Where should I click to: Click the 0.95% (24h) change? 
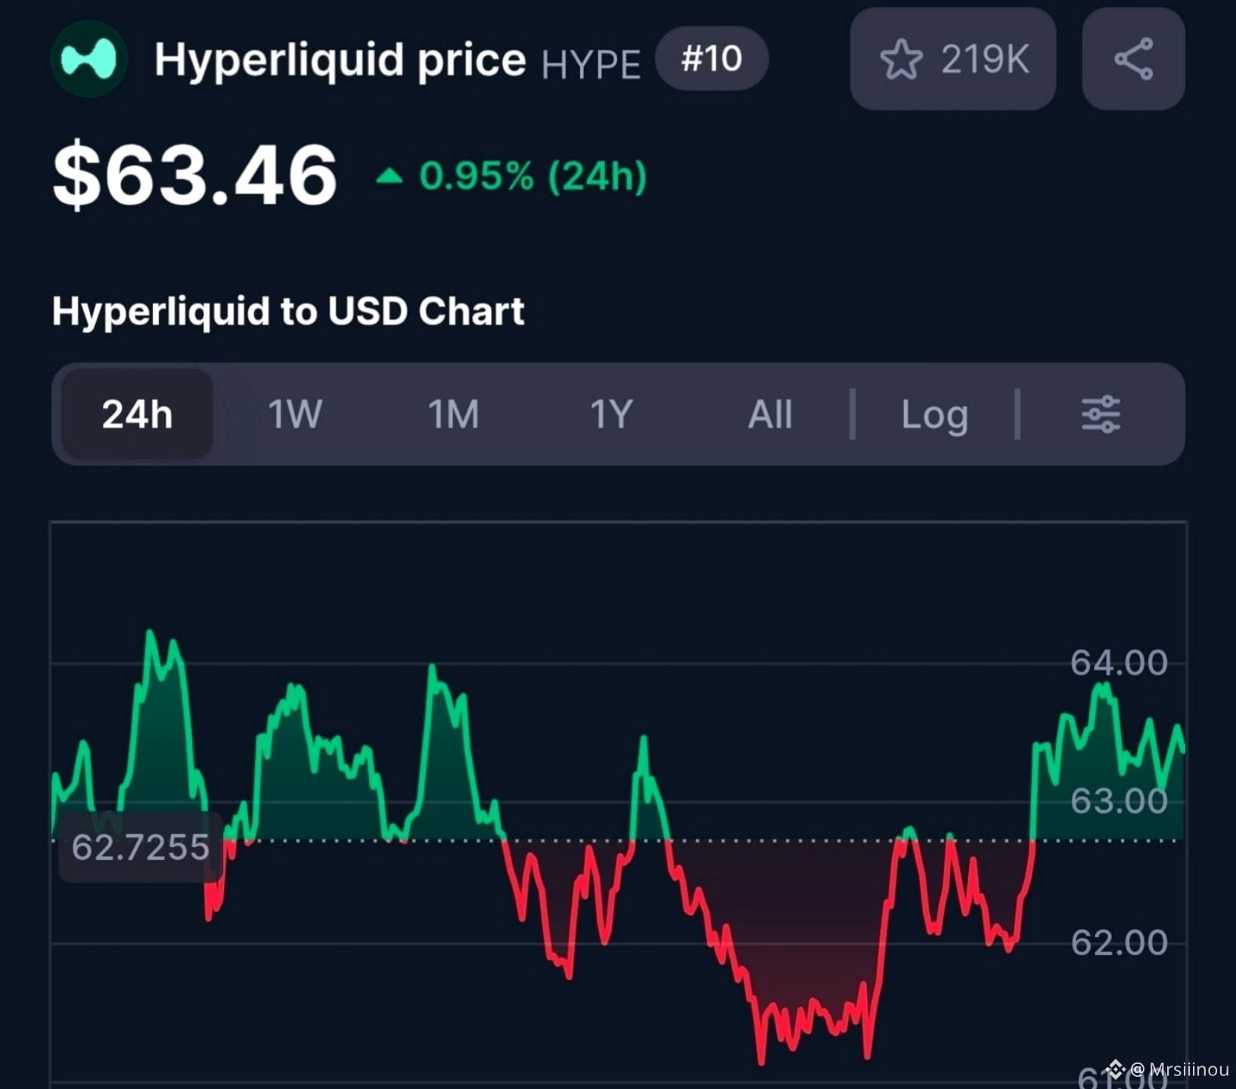click(x=511, y=176)
